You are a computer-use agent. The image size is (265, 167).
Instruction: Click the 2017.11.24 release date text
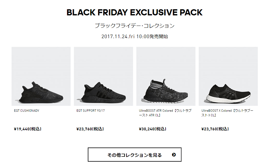(x=134, y=36)
